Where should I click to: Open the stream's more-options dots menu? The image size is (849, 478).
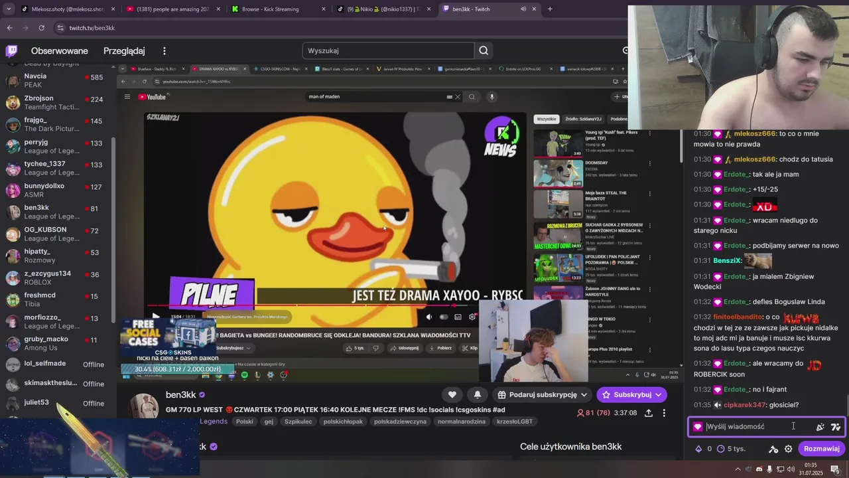[x=664, y=413]
